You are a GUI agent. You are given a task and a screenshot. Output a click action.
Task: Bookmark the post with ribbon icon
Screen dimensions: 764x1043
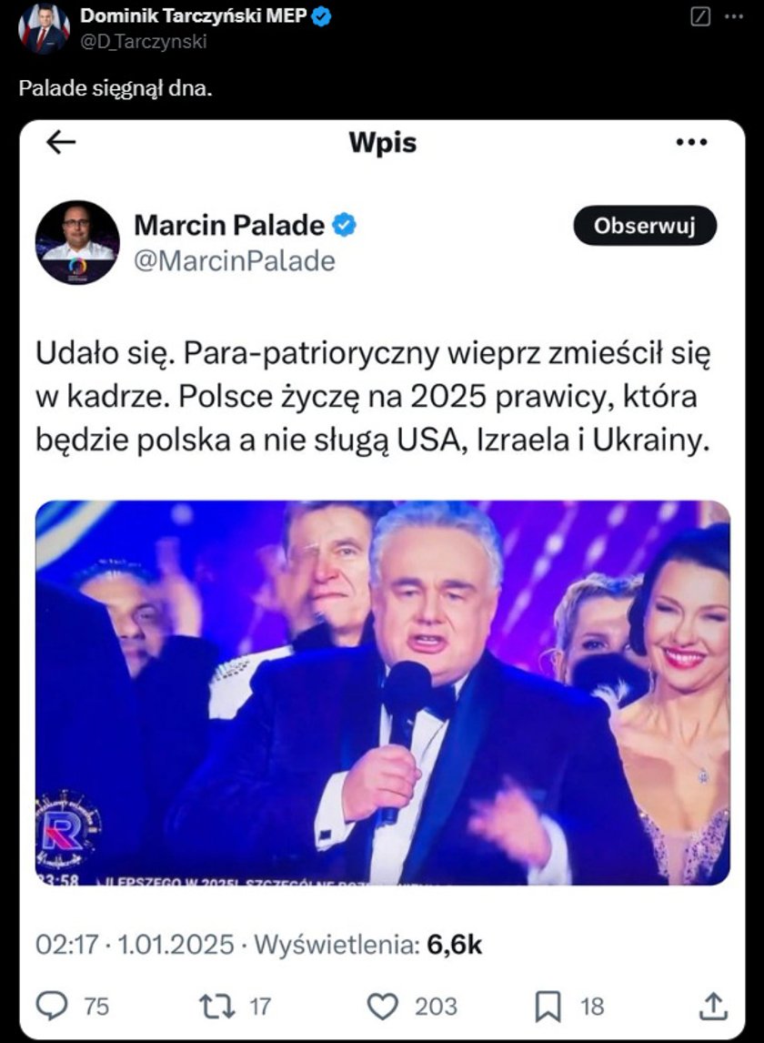[548, 1007]
